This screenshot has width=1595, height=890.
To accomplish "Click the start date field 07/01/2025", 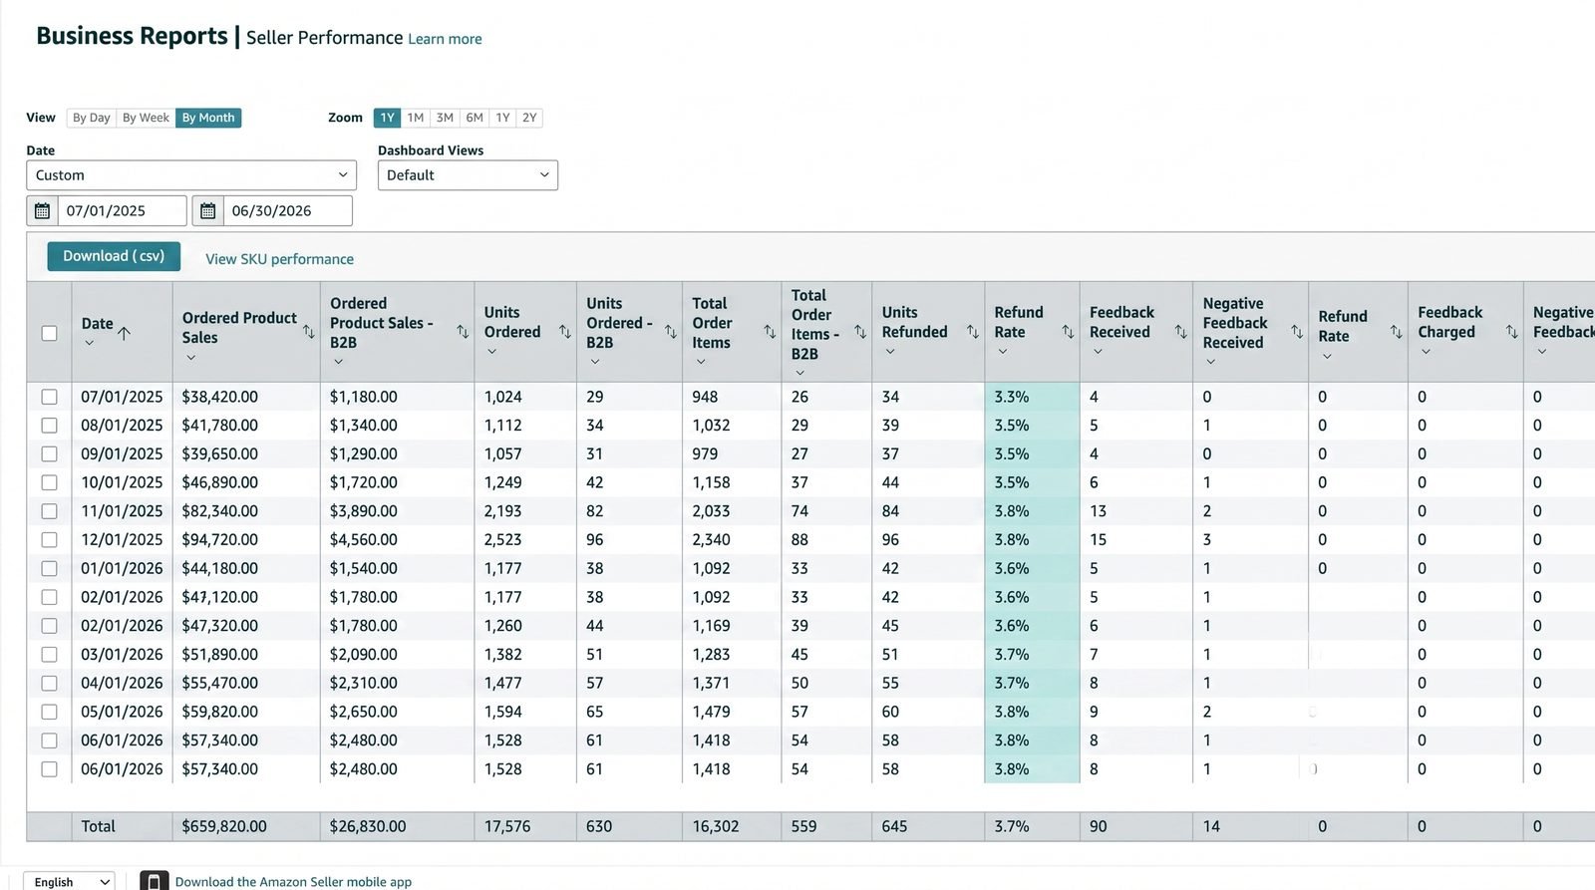I will tap(122, 211).
